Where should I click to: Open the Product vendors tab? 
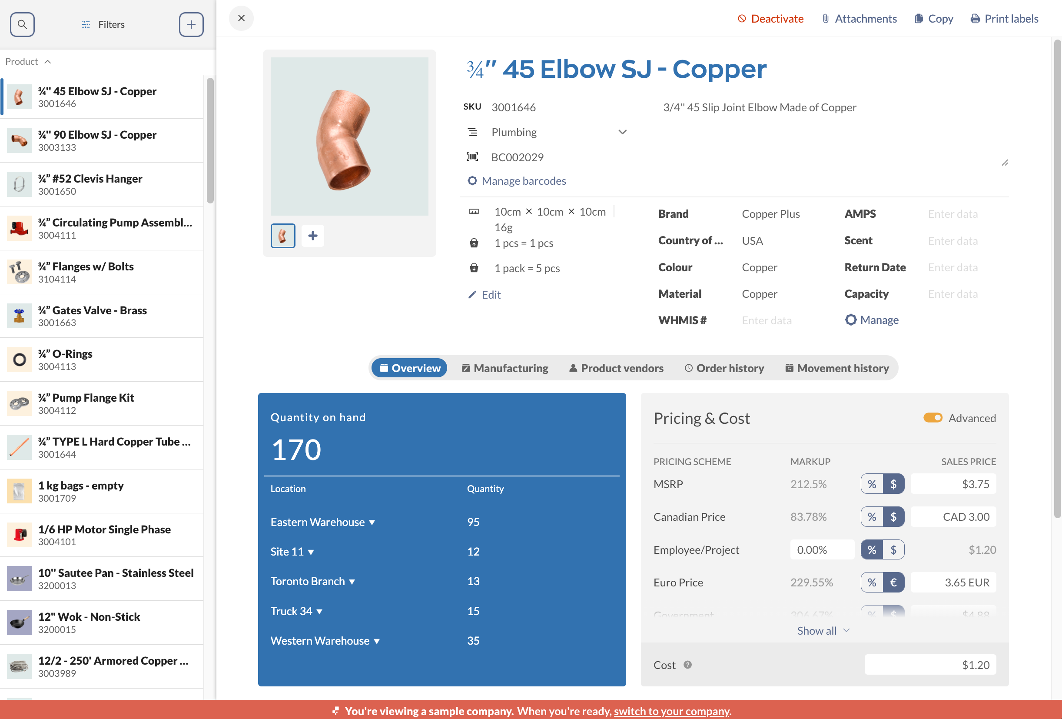(x=616, y=368)
